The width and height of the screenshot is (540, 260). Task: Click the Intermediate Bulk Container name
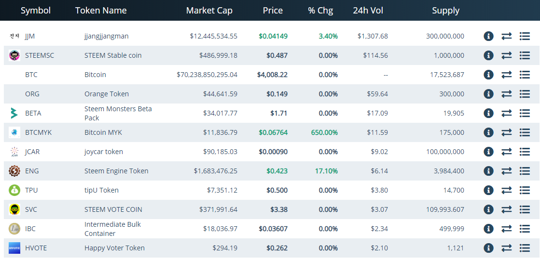[112, 229]
